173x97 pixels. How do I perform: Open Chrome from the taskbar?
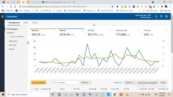pyautogui.click(x=115, y=95)
